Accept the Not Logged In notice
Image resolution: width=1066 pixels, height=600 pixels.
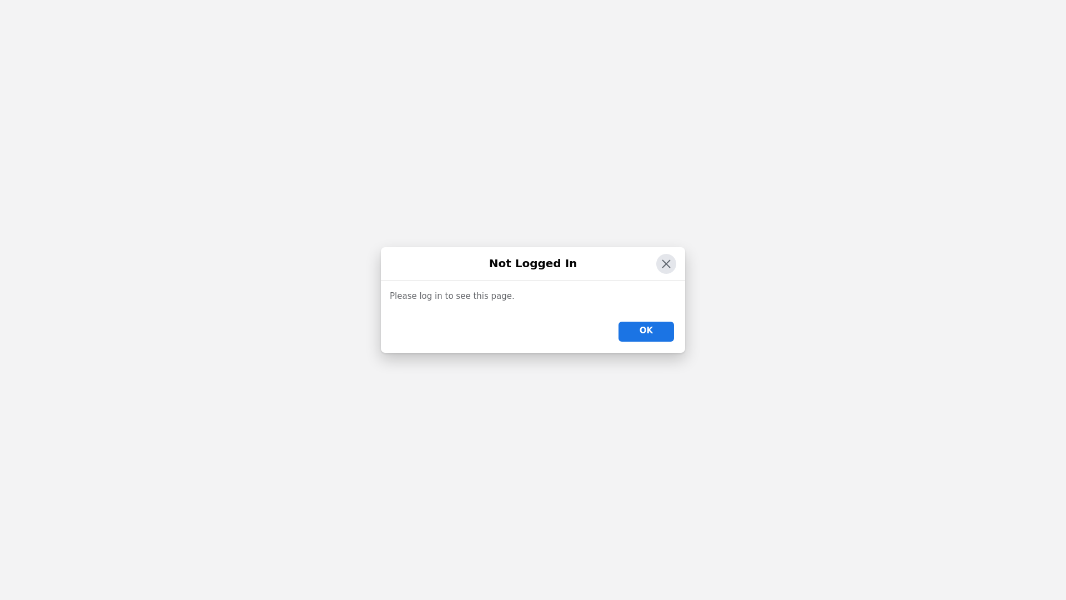point(646,331)
